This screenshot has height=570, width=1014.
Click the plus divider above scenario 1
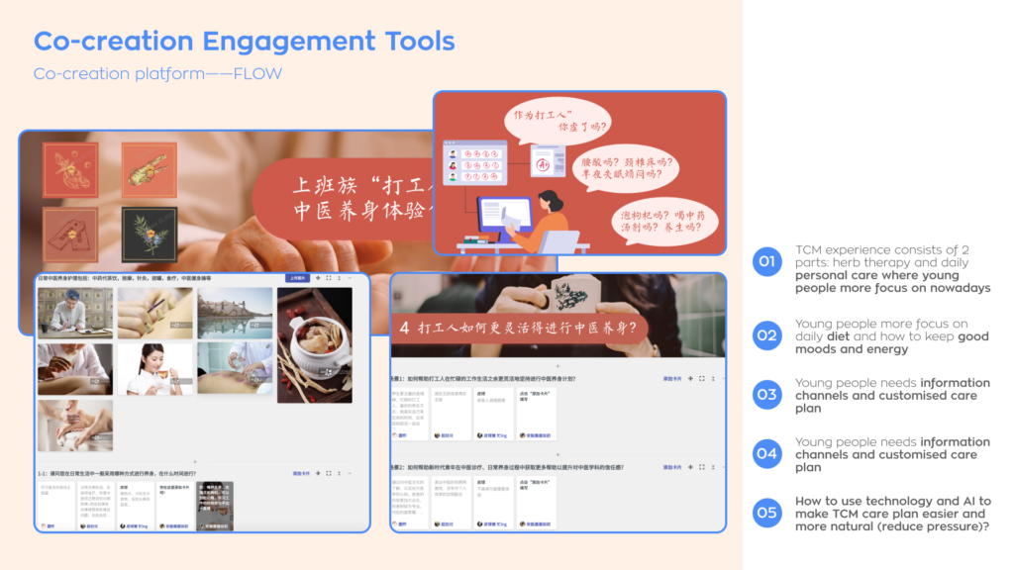pyautogui.click(x=558, y=366)
